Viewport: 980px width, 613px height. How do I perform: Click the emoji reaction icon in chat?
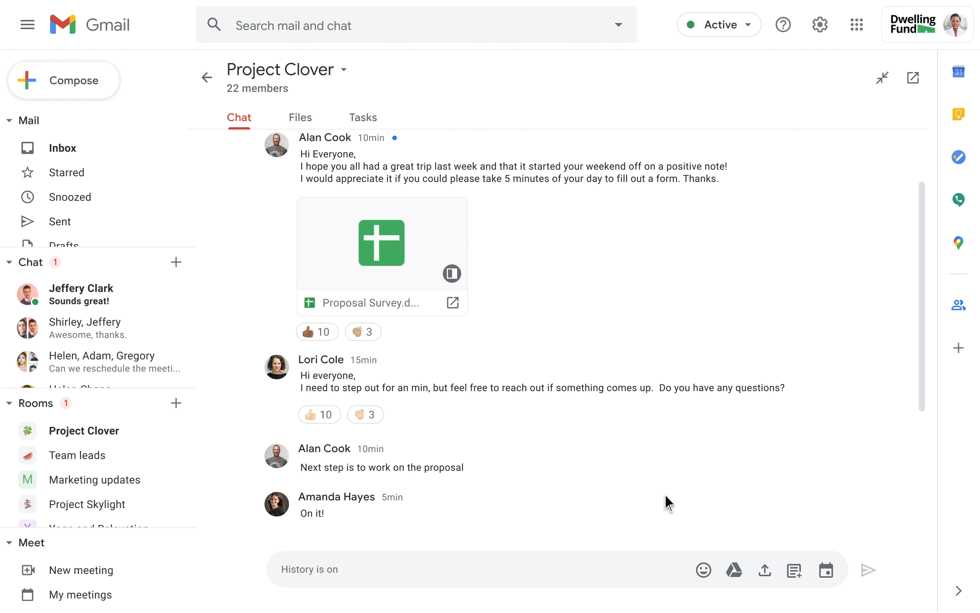point(703,570)
